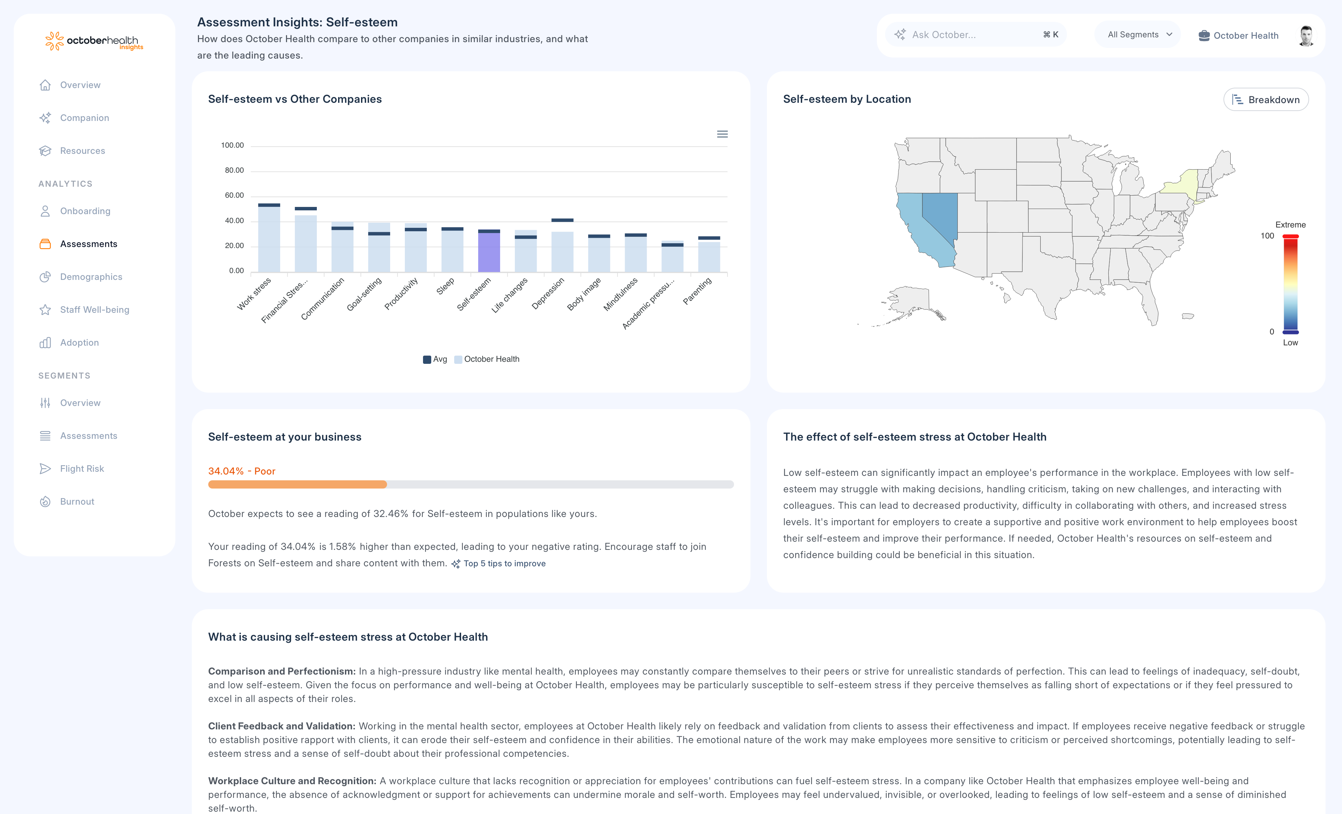
Task: Click the Assessments orange icon
Action: (x=45, y=244)
